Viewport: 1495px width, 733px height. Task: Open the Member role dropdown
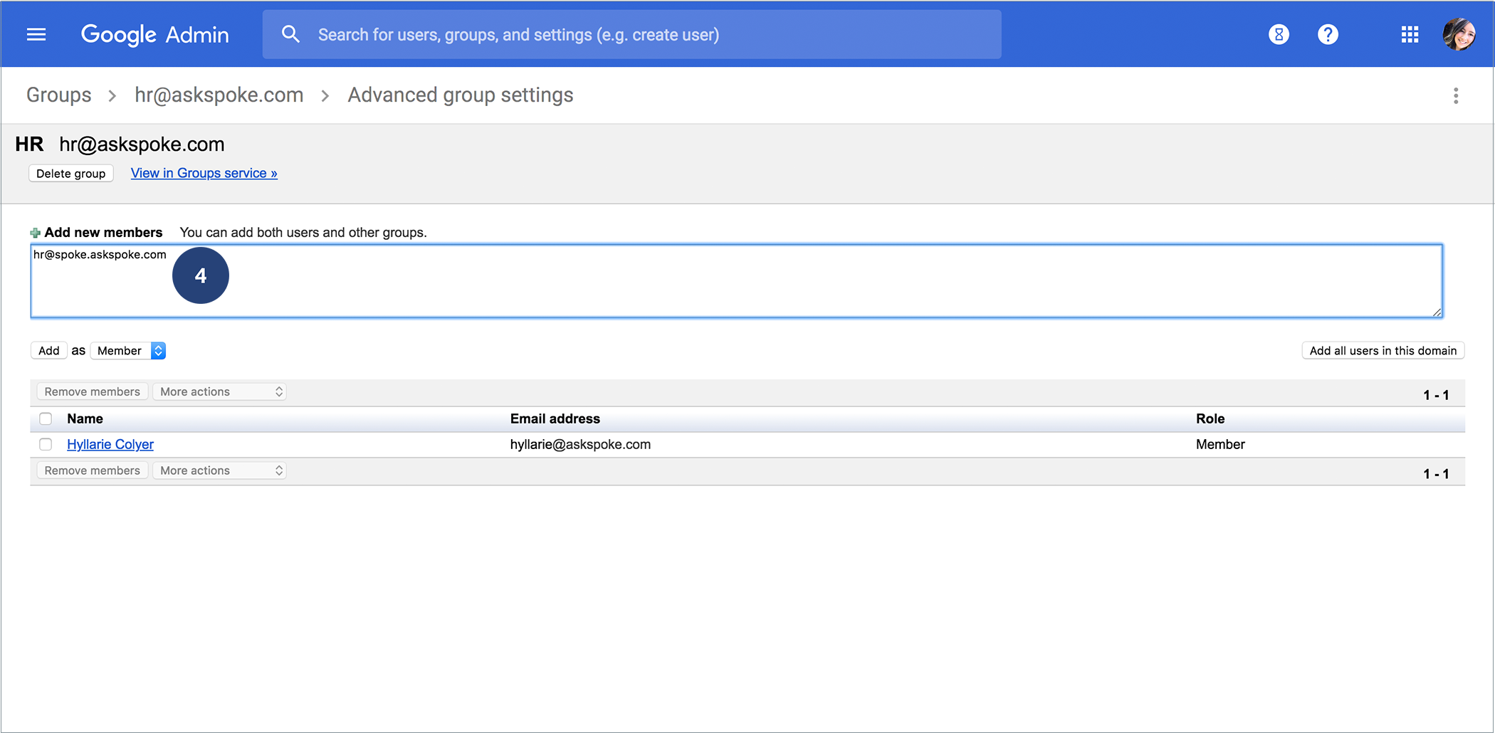point(129,351)
